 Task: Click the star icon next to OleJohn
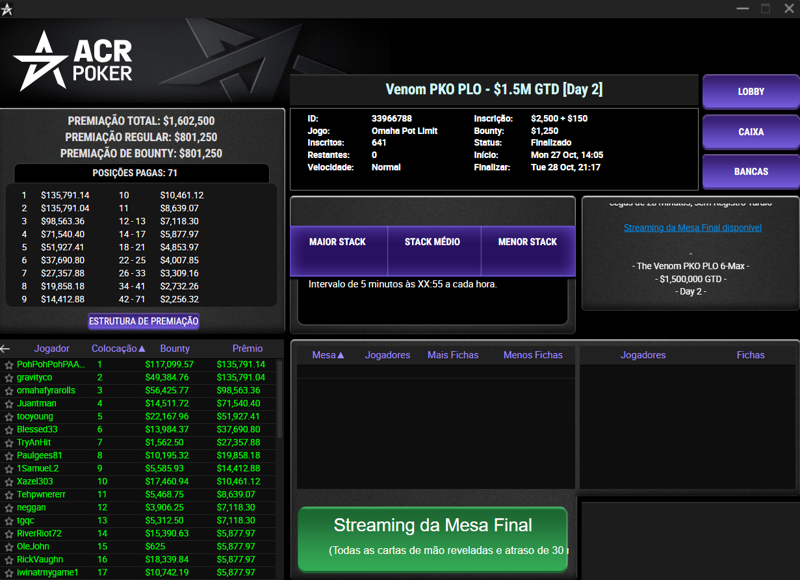[x=8, y=546]
